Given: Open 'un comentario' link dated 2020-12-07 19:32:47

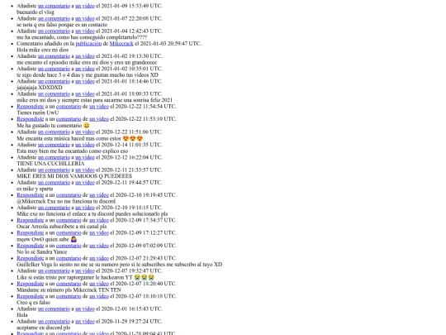Looking at the screenshot, I should coord(54,270).
